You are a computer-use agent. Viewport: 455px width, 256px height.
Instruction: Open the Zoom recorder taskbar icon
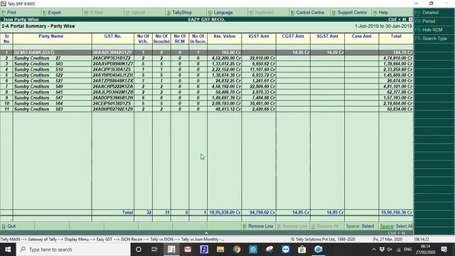pyautogui.click(x=318, y=250)
